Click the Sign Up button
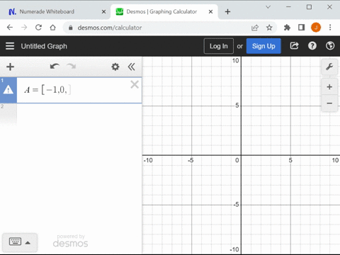Screen dimensions: 340x255 click(263, 46)
